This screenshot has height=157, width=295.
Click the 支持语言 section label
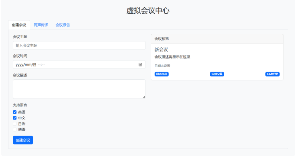[20, 105]
